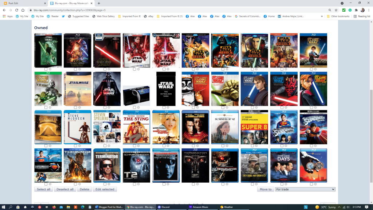Open the Chrome extensions puzzle icon
Screen dimensions: 373x210
point(356,10)
